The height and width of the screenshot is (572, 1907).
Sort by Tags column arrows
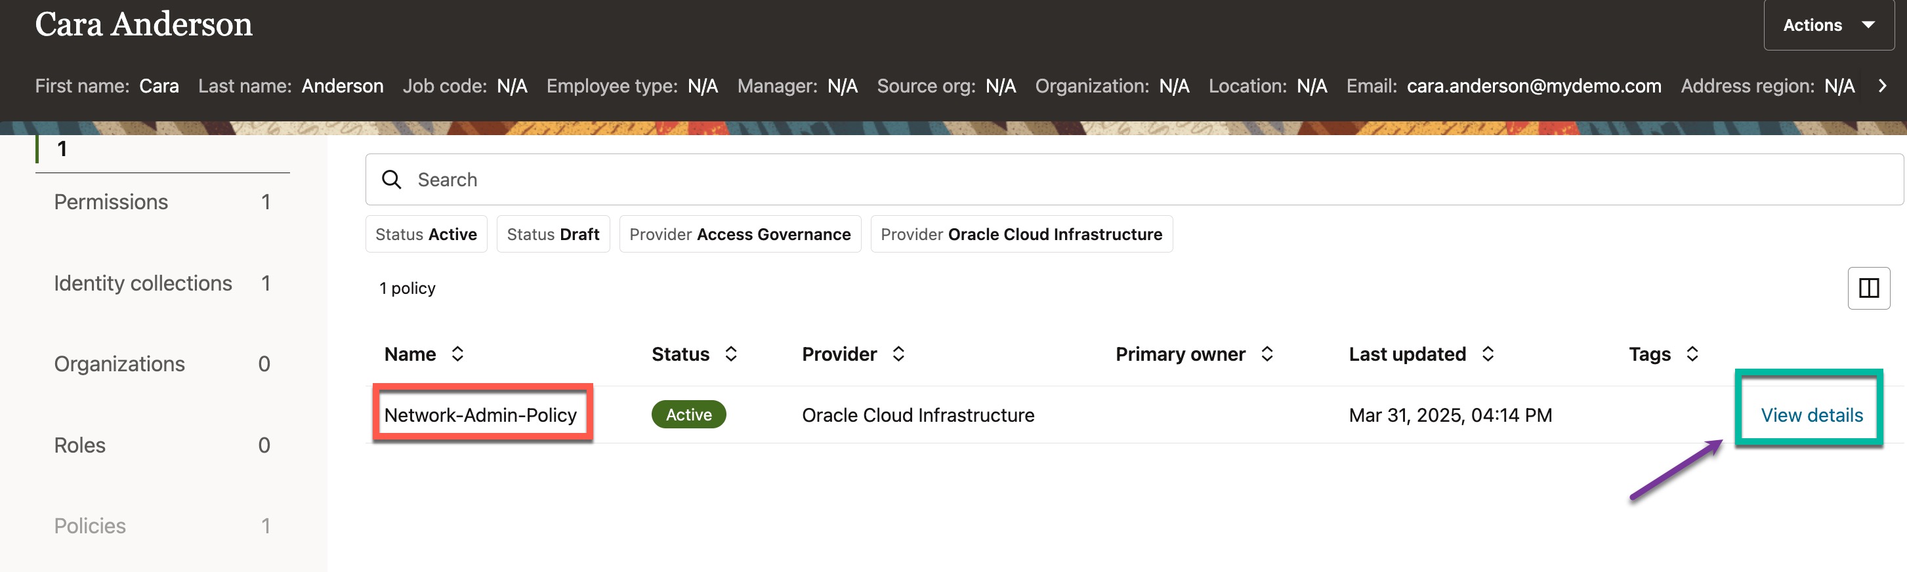point(1692,354)
